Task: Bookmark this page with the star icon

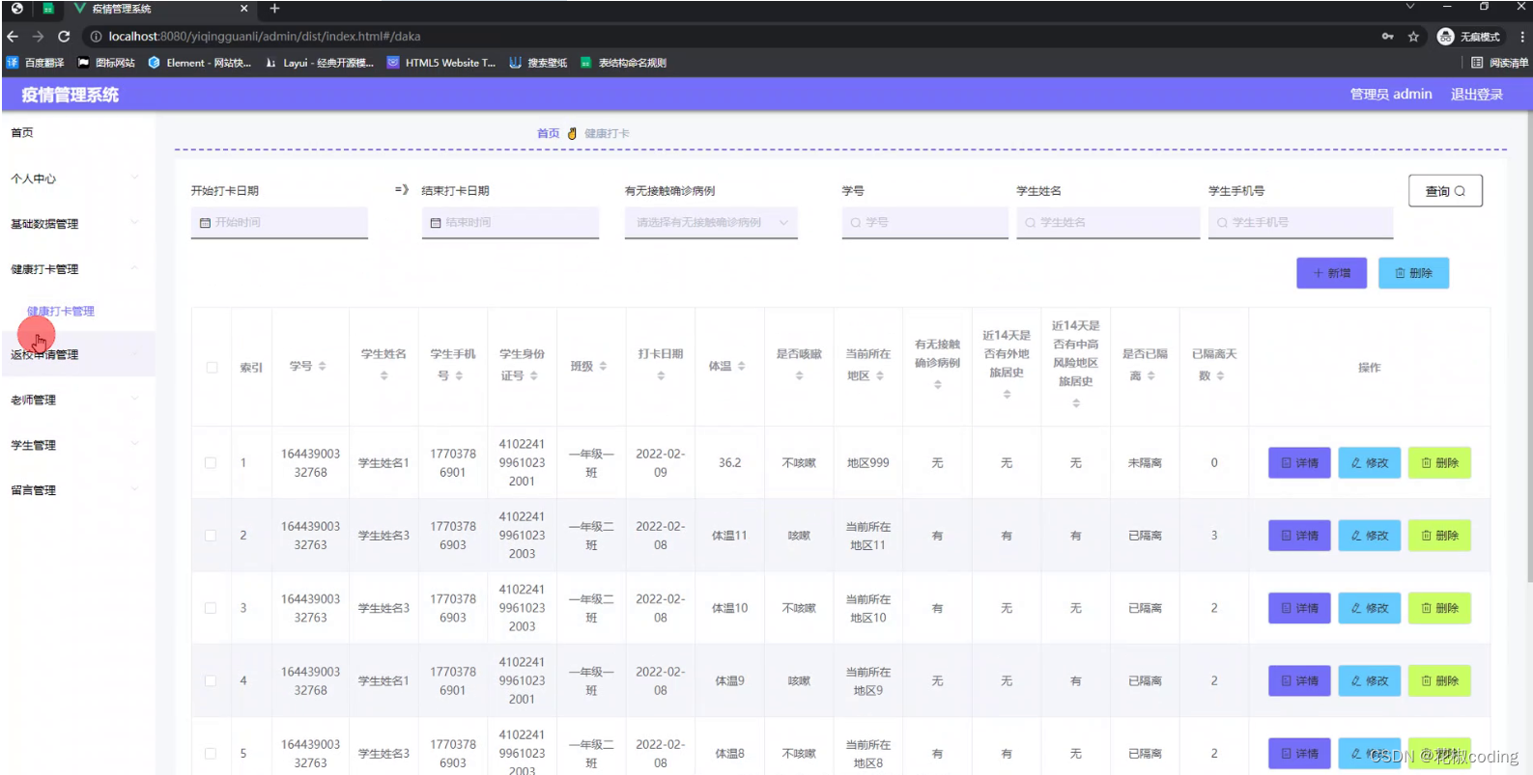Action: [x=1413, y=37]
